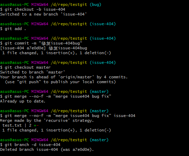Click the green plus sign in merge diffstat
The image size is (189, 156).
click(35, 126)
